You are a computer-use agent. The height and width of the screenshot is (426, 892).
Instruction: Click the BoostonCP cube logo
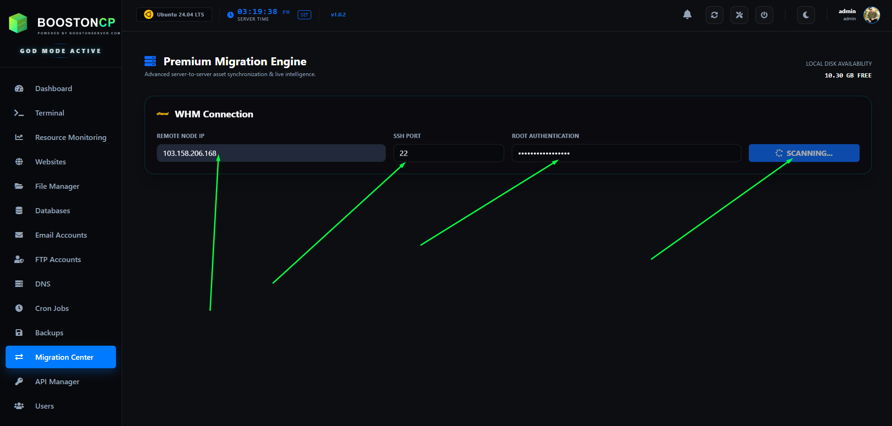[x=18, y=23]
